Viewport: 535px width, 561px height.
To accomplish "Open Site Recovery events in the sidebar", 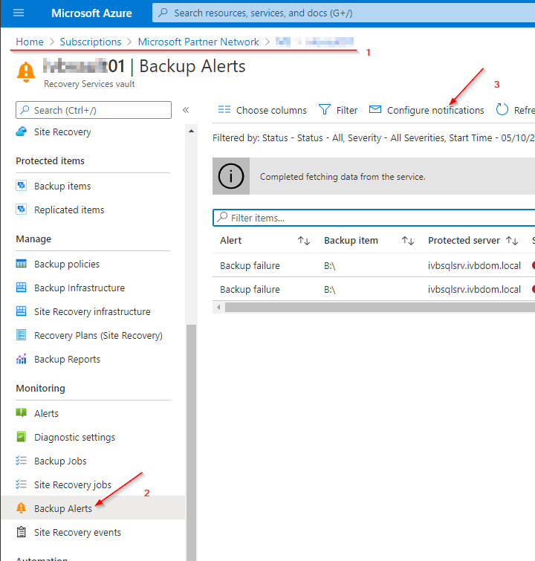I will pyautogui.click(x=77, y=532).
